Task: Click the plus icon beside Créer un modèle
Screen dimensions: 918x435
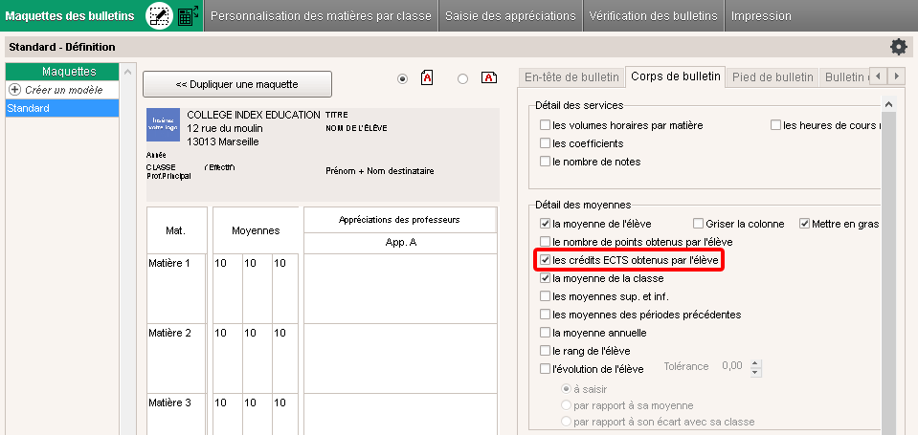Action: click(15, 90)
